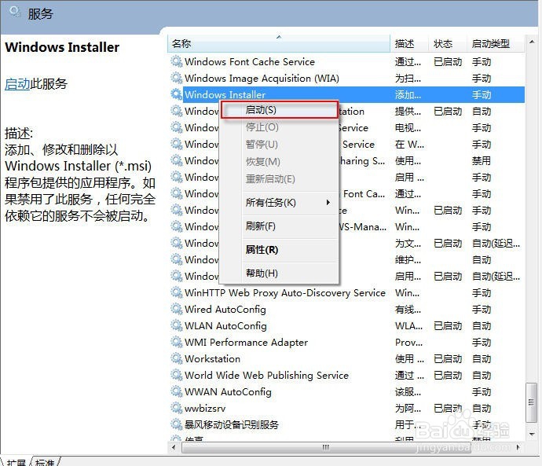This screenshot has width=542, height=466.
Task: Sort by the 状态 column header
Action: (x=448, y=43)
